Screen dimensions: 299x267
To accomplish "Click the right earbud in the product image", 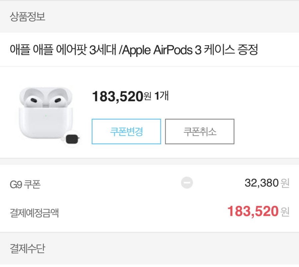I will pos(57,99).
